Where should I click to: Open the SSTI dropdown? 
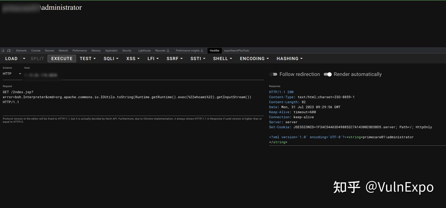coord(198,58)
